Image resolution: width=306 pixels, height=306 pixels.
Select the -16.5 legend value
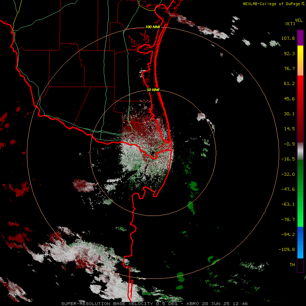point(288,159)
